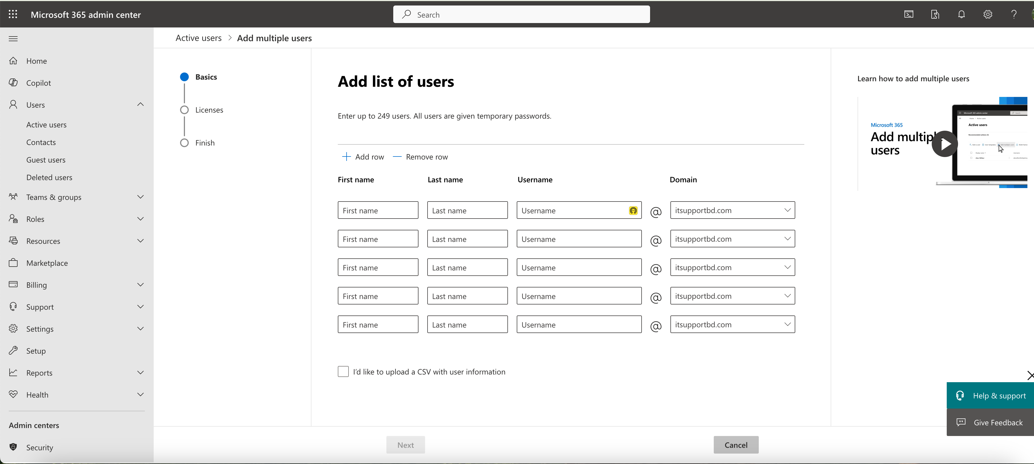The width and height of the screenshot is (1034, 464).
Task: Check upload a CSV with user information
Action: click(343, 371)
